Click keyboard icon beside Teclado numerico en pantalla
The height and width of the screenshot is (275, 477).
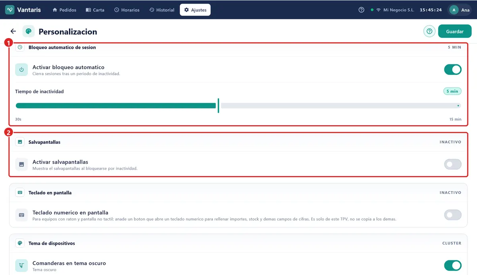pos(21,215)
